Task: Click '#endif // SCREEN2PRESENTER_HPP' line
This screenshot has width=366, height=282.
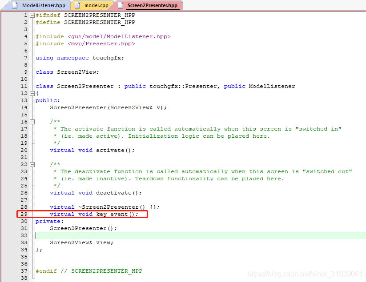Action: [x=88, y=271]
